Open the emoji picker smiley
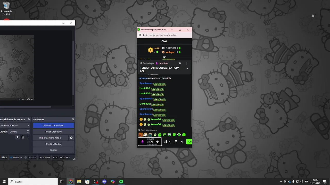 [158, 142]
